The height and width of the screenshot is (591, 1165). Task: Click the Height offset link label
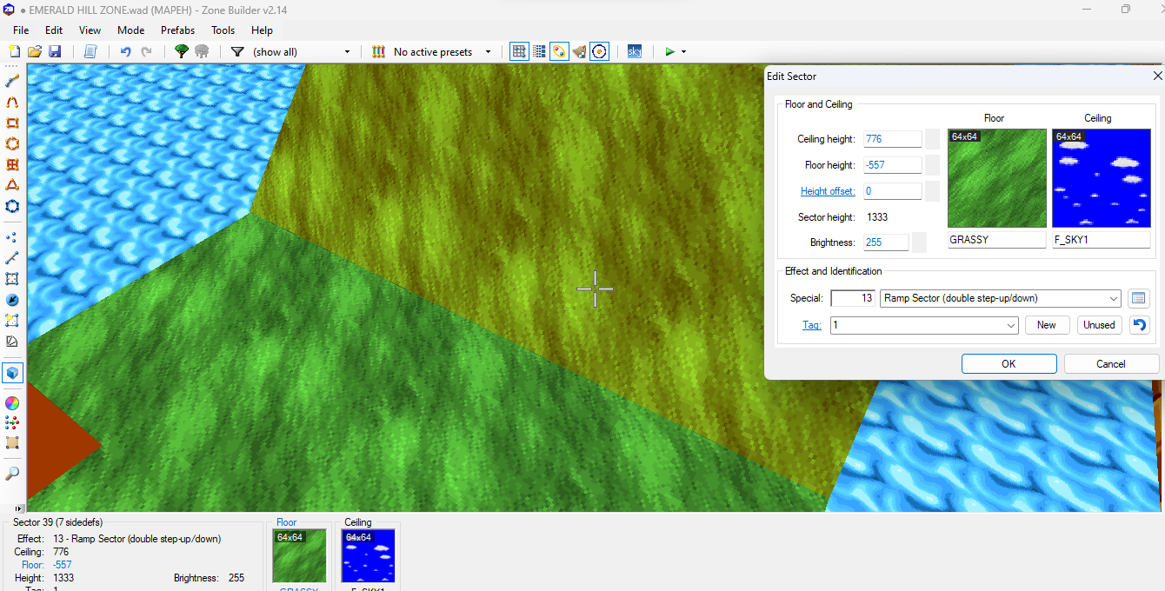tap(828, 191)
